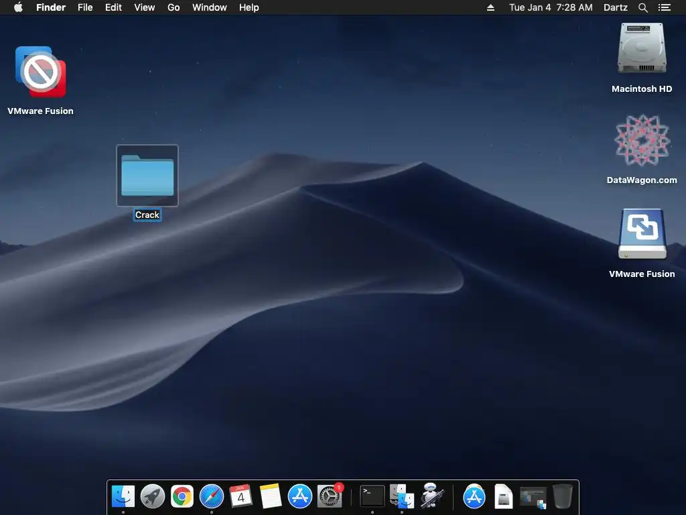Open the Finder menu in menu bar
686x515 pixels.
(51, 7)
